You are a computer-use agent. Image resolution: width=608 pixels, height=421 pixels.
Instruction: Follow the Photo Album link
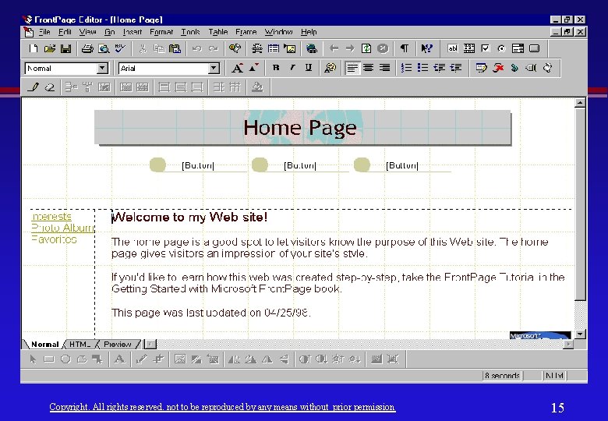pos(62,228)
